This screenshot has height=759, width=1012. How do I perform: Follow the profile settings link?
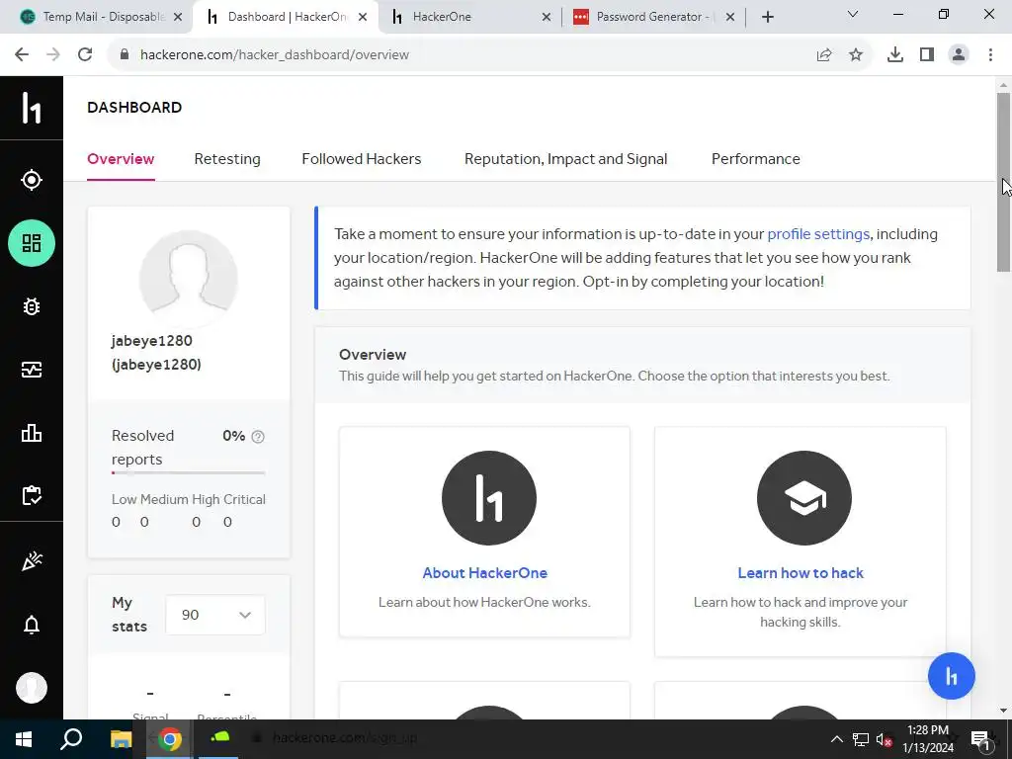pyautogui.click(x=818, y=233)
